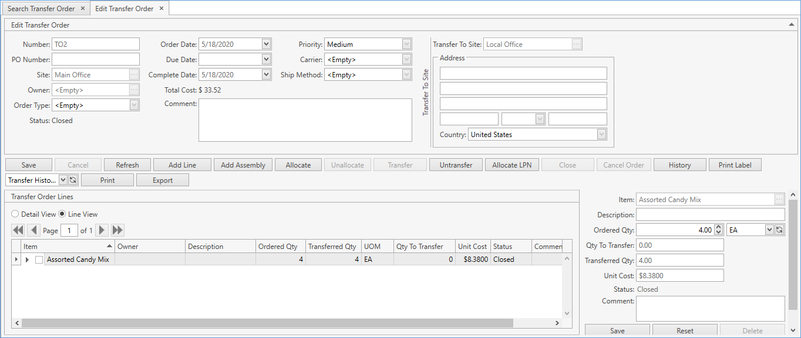Screen dimensions: 801x338
Task: Open Site lookup ellipsis button
Action: [134, 75]
